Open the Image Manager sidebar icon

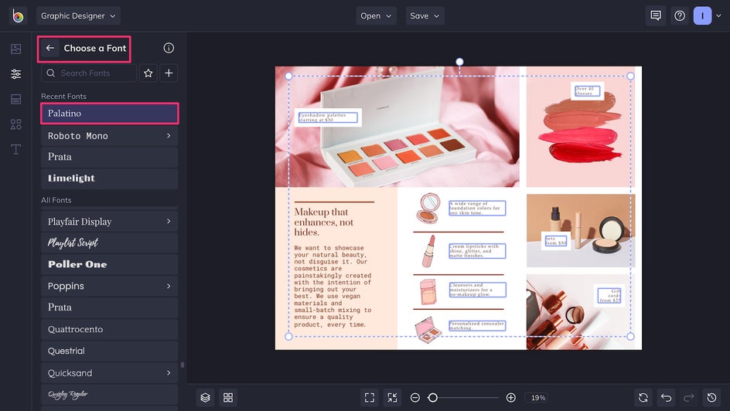point(15,49)
